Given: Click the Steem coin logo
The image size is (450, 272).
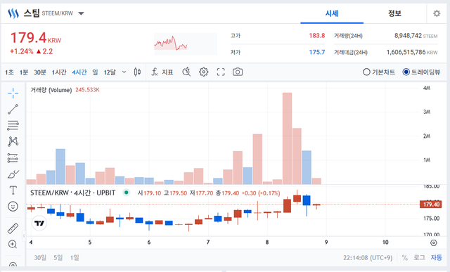Looking at the screenshot, I should click(x=13, y=13).
